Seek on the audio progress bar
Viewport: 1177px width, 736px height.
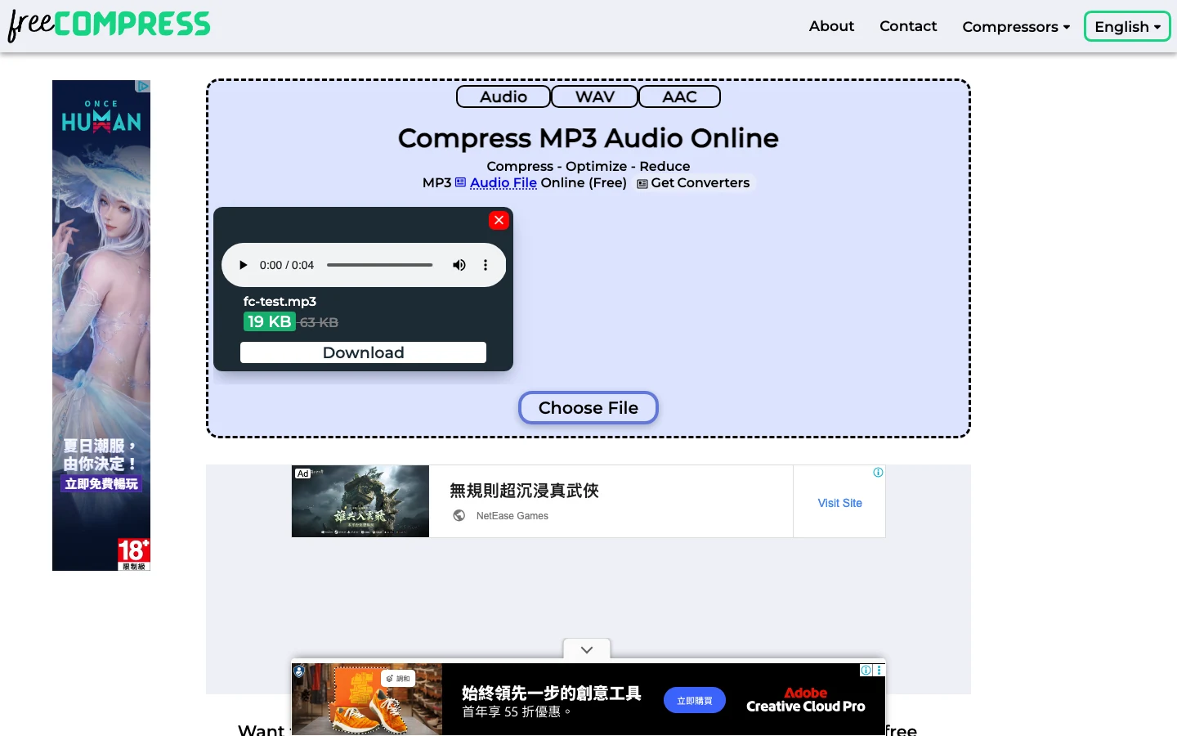[x=379, y=265]
